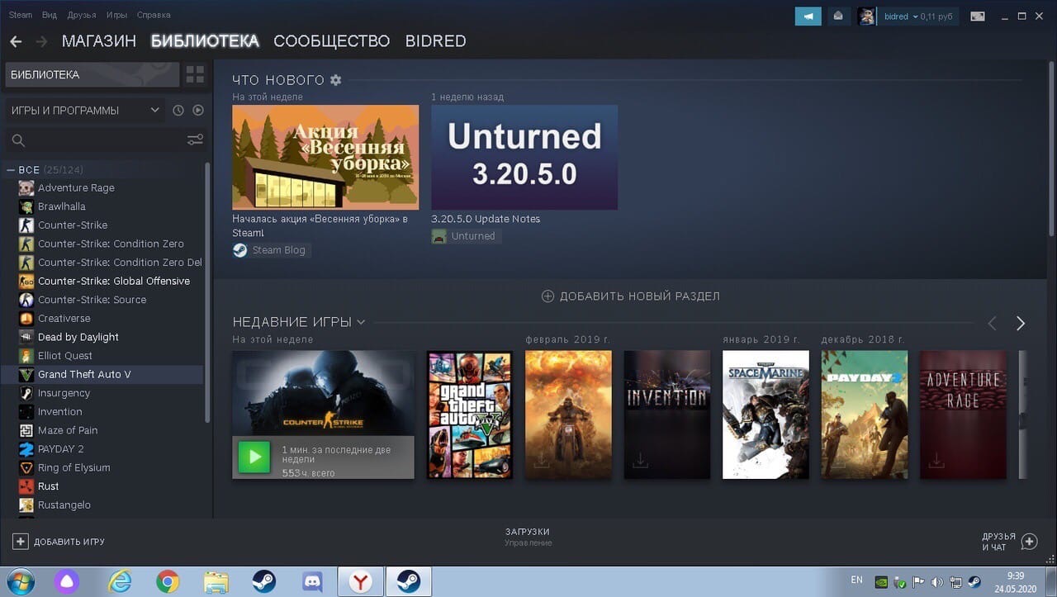Open the BIDRED profile tab

(435, 41)
